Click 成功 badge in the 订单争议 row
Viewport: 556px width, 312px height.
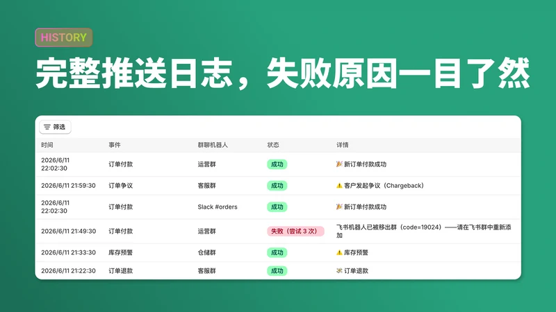277,185
